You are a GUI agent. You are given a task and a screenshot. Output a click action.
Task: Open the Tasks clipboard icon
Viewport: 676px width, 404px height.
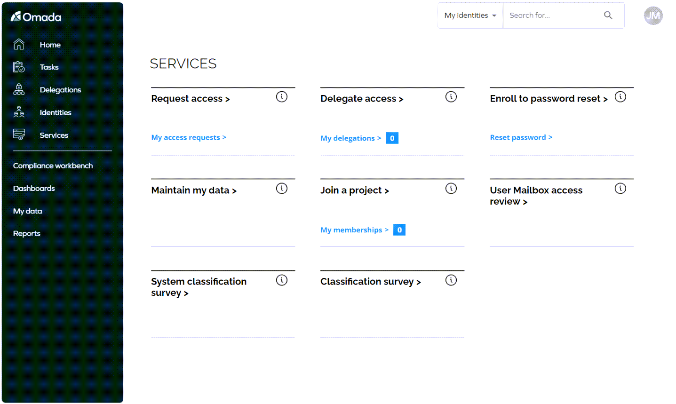tap(19, 67)
